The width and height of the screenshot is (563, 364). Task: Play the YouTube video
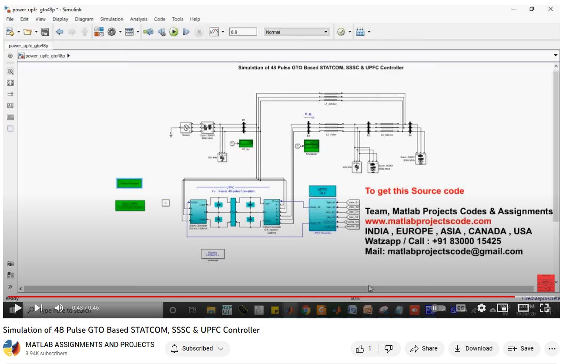tap(18, 308)
